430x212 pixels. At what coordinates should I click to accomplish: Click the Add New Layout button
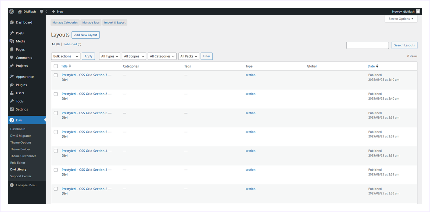[x=85, y=35]
